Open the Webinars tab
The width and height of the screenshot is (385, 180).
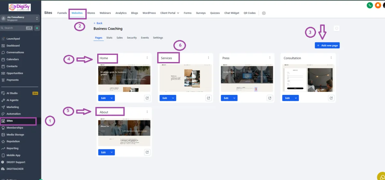click(x=105, y=13)
